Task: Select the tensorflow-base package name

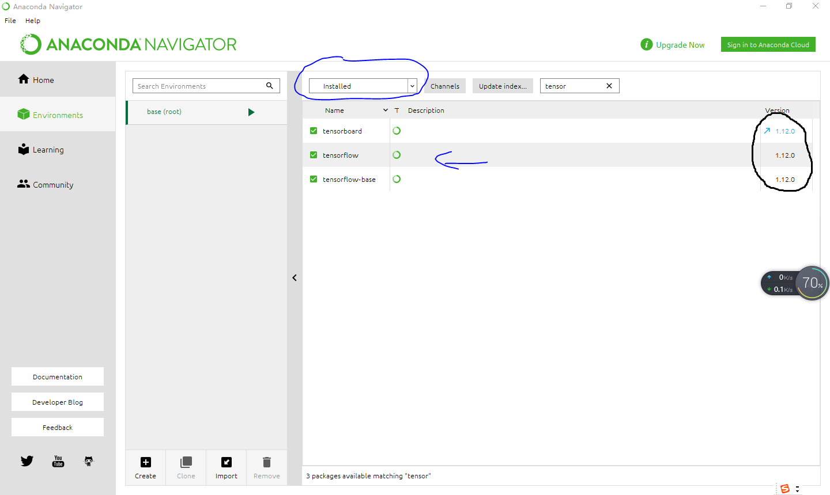Action: (x=349, y=180)
